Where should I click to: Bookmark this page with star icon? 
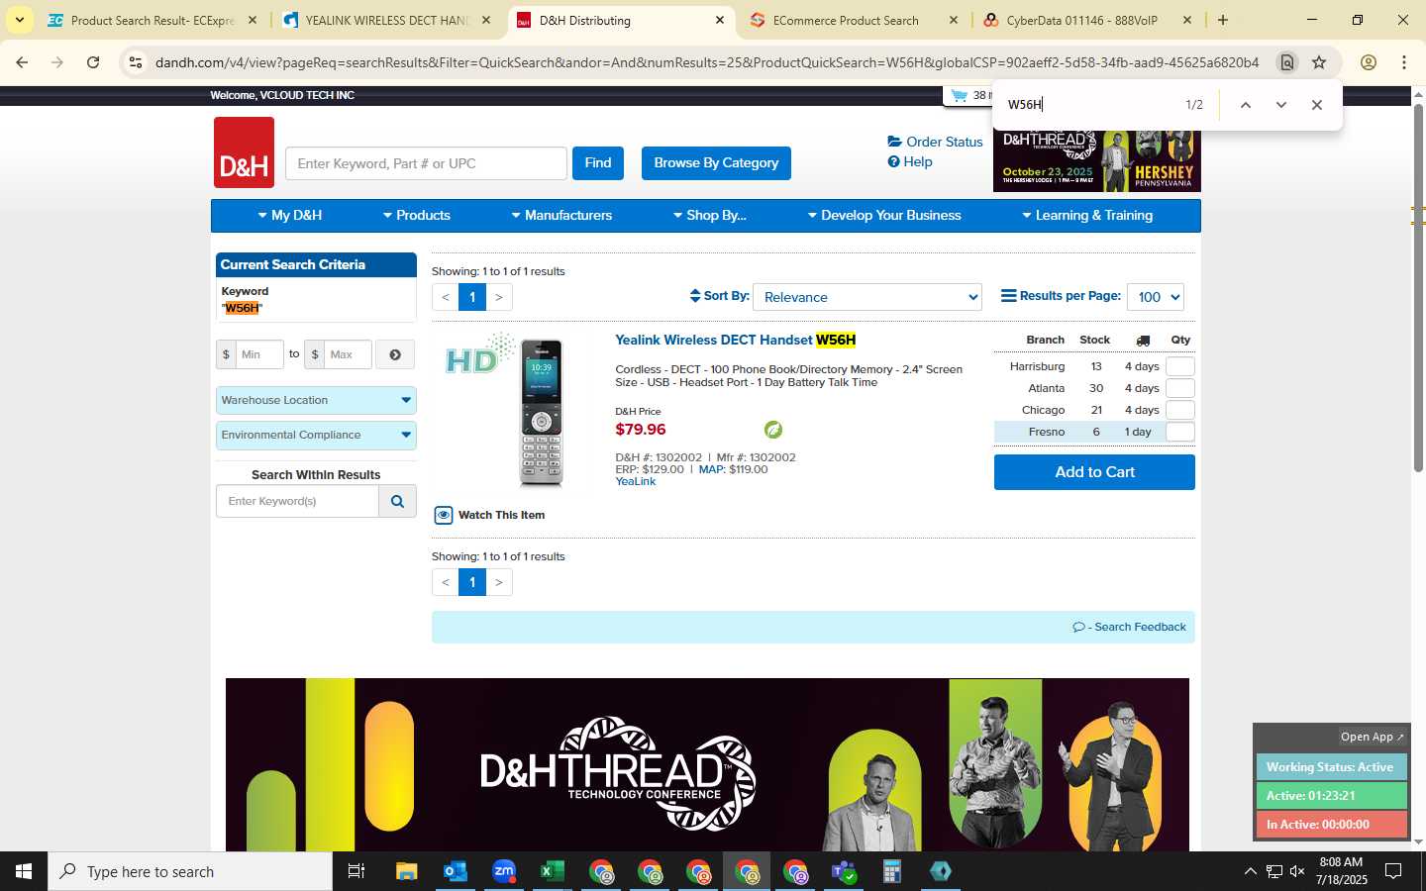[1319, 62]
